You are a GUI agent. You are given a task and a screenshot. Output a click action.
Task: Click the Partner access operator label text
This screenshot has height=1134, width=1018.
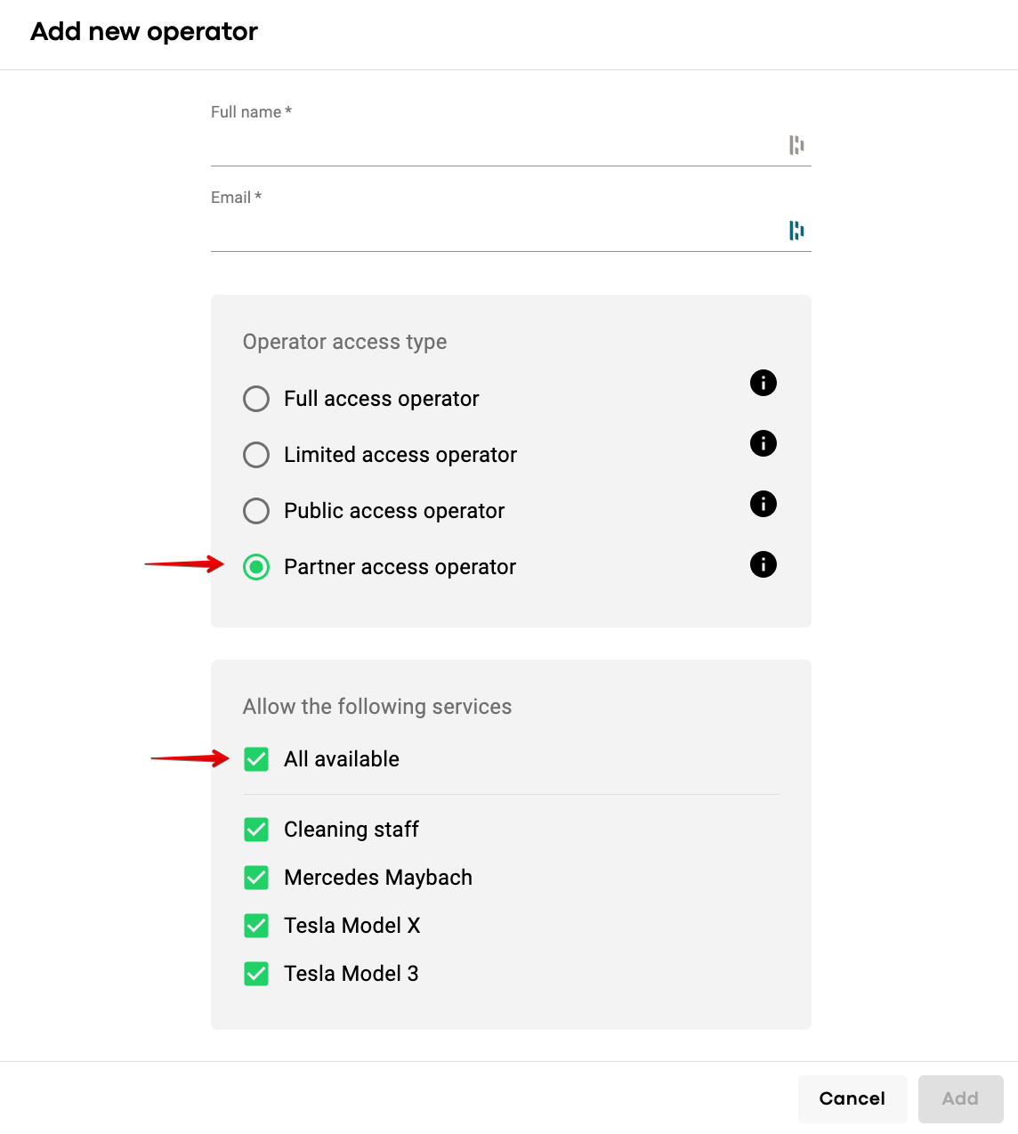400,567
